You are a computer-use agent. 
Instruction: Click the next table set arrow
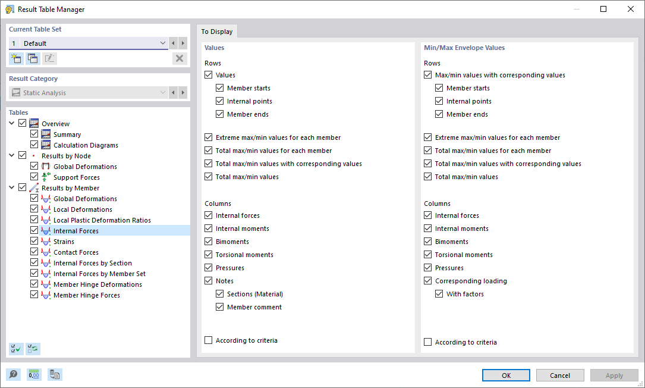[182, 43]
